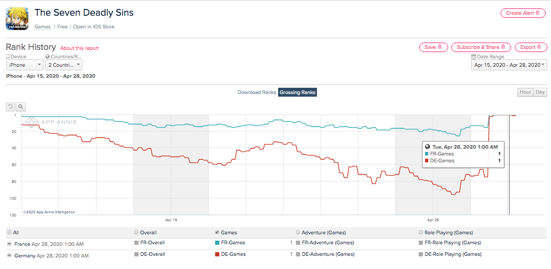The image size is (551, 269).
Task: Click the FR-Games label in table
Action: [233, 243]
